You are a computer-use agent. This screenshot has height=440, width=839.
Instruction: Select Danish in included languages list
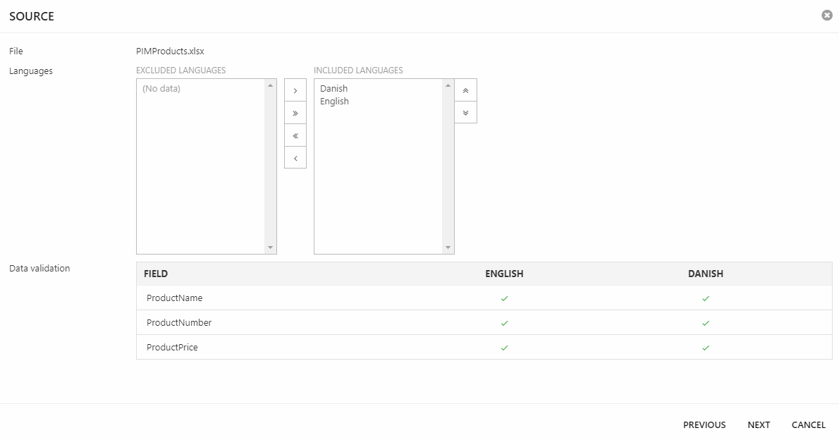tap(333, 89)
